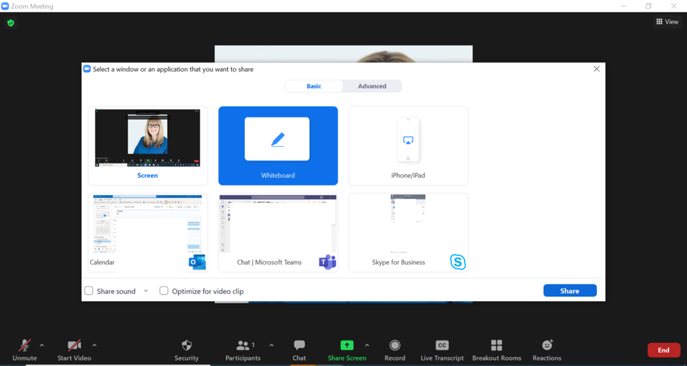687x366 pixels.
Task: Open the Start Video options chevron
Action: click(94, 345)
